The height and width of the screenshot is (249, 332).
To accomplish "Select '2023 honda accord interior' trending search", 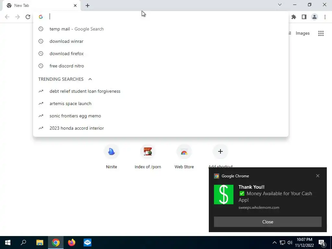I will [161, 128].
